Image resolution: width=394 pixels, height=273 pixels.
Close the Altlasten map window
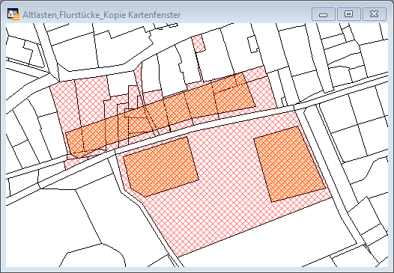point(374,14)
